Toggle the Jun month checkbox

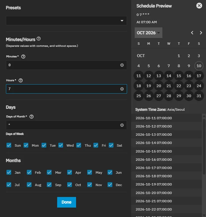click(110, 172)
